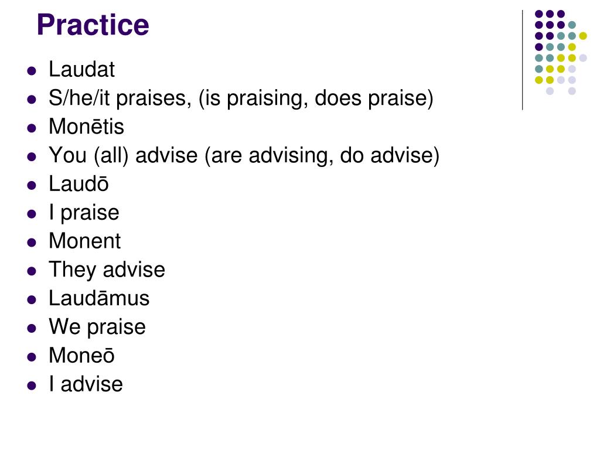Screen dimensions: 600x450
Task: Click the decorative dot pattern graphic
Action: tap(561, 52)
